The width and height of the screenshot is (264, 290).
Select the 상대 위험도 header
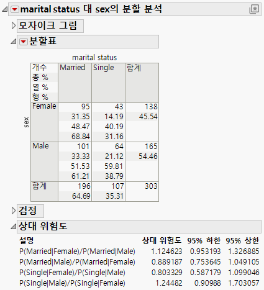pos(139,227)
